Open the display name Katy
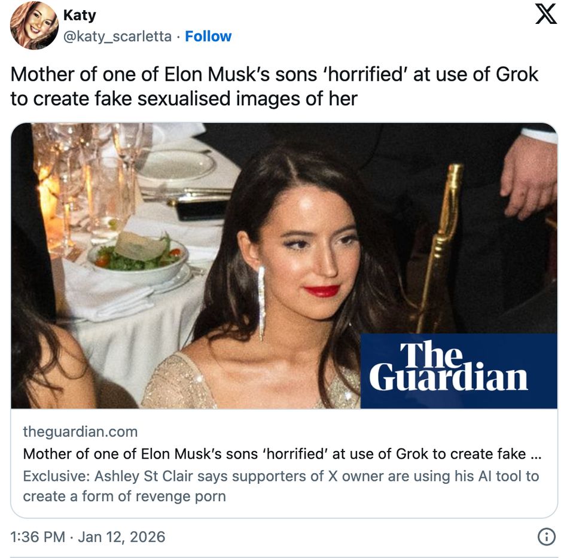 tap(78, 16)
